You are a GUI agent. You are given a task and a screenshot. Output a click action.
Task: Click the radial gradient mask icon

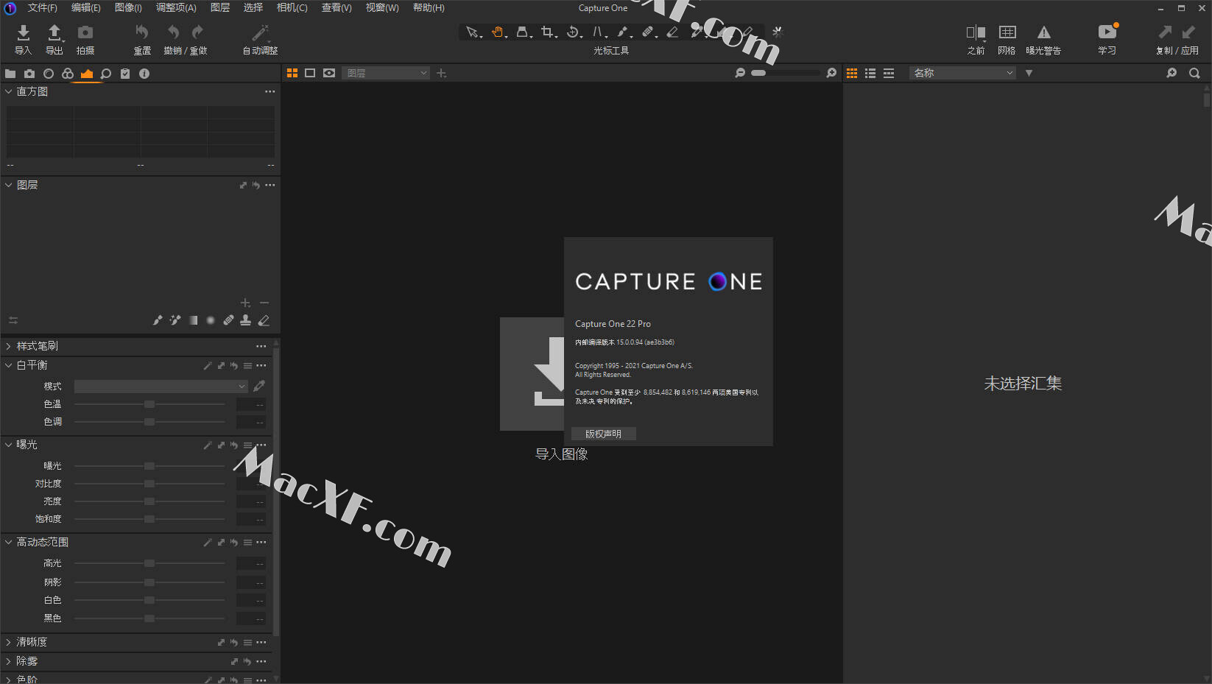(x=211, y=320)
